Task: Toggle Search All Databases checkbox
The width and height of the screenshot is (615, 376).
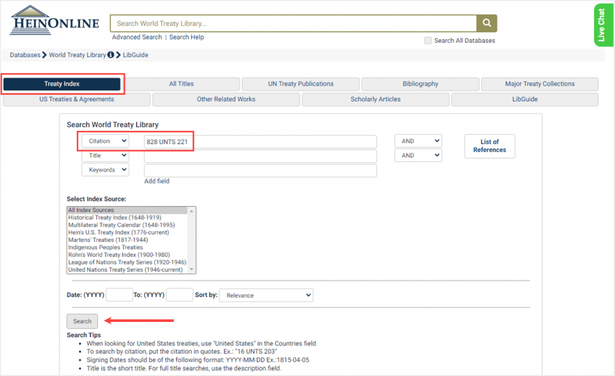Action: coord(428,40)
